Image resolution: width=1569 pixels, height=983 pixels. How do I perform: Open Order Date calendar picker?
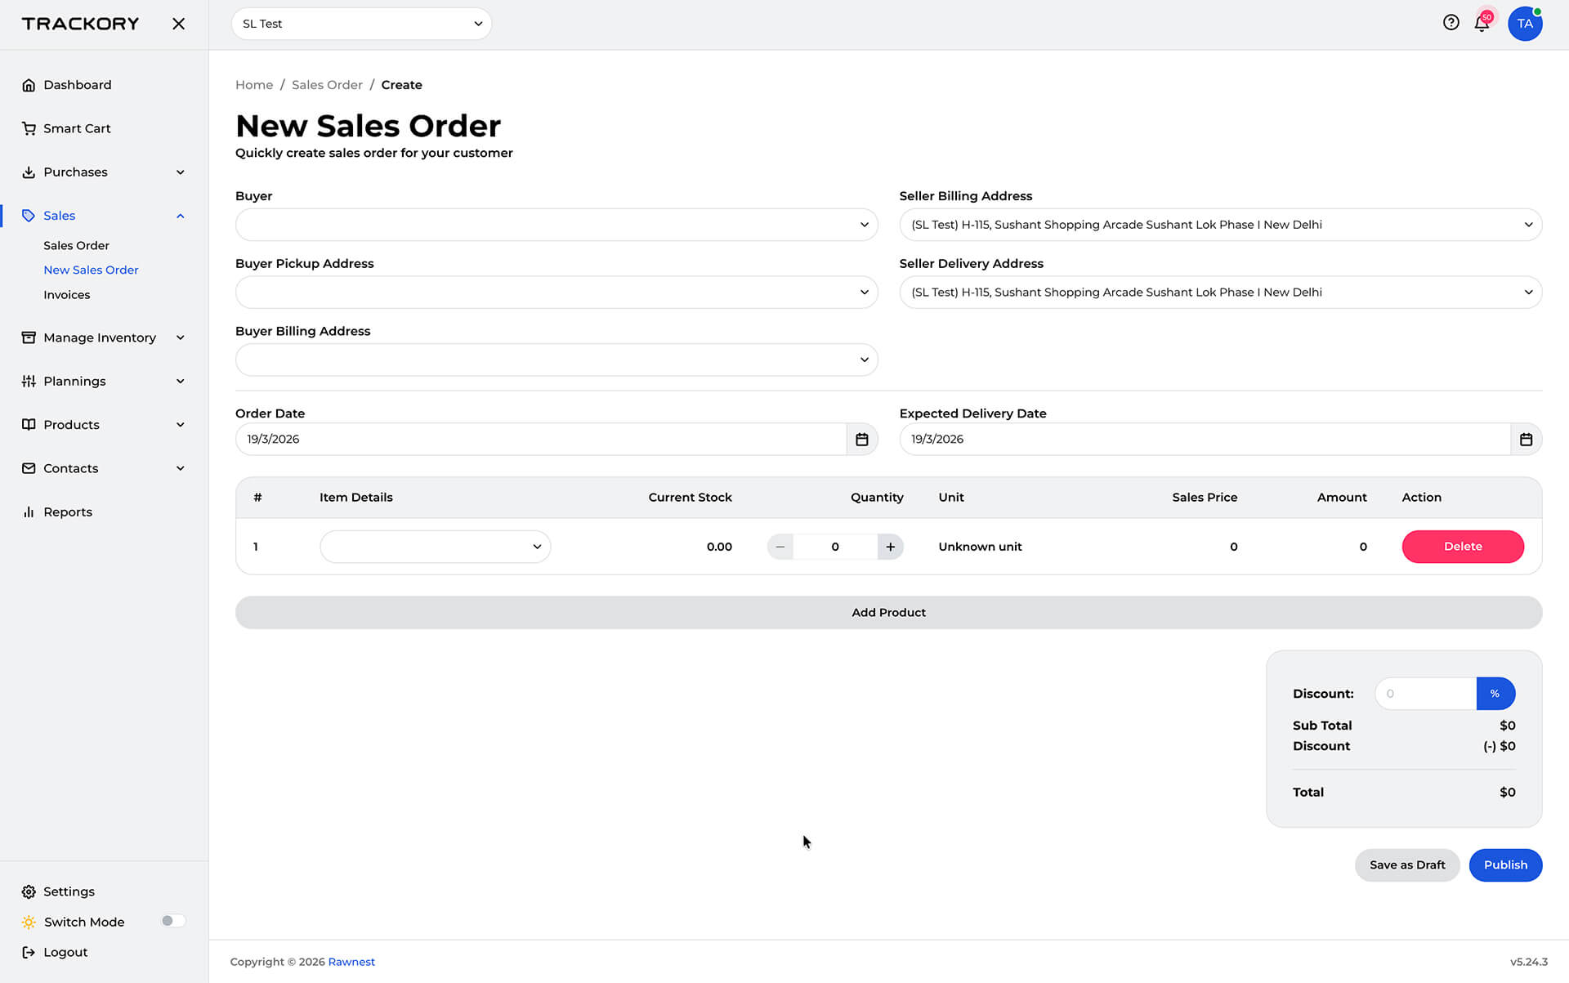861,440
